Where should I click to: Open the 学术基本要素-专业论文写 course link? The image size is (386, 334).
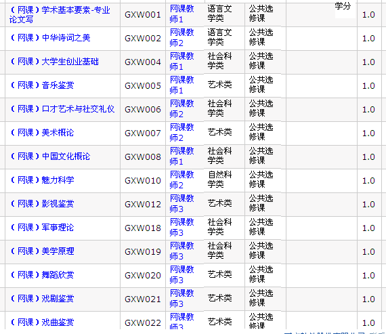[x=60, y=15]
